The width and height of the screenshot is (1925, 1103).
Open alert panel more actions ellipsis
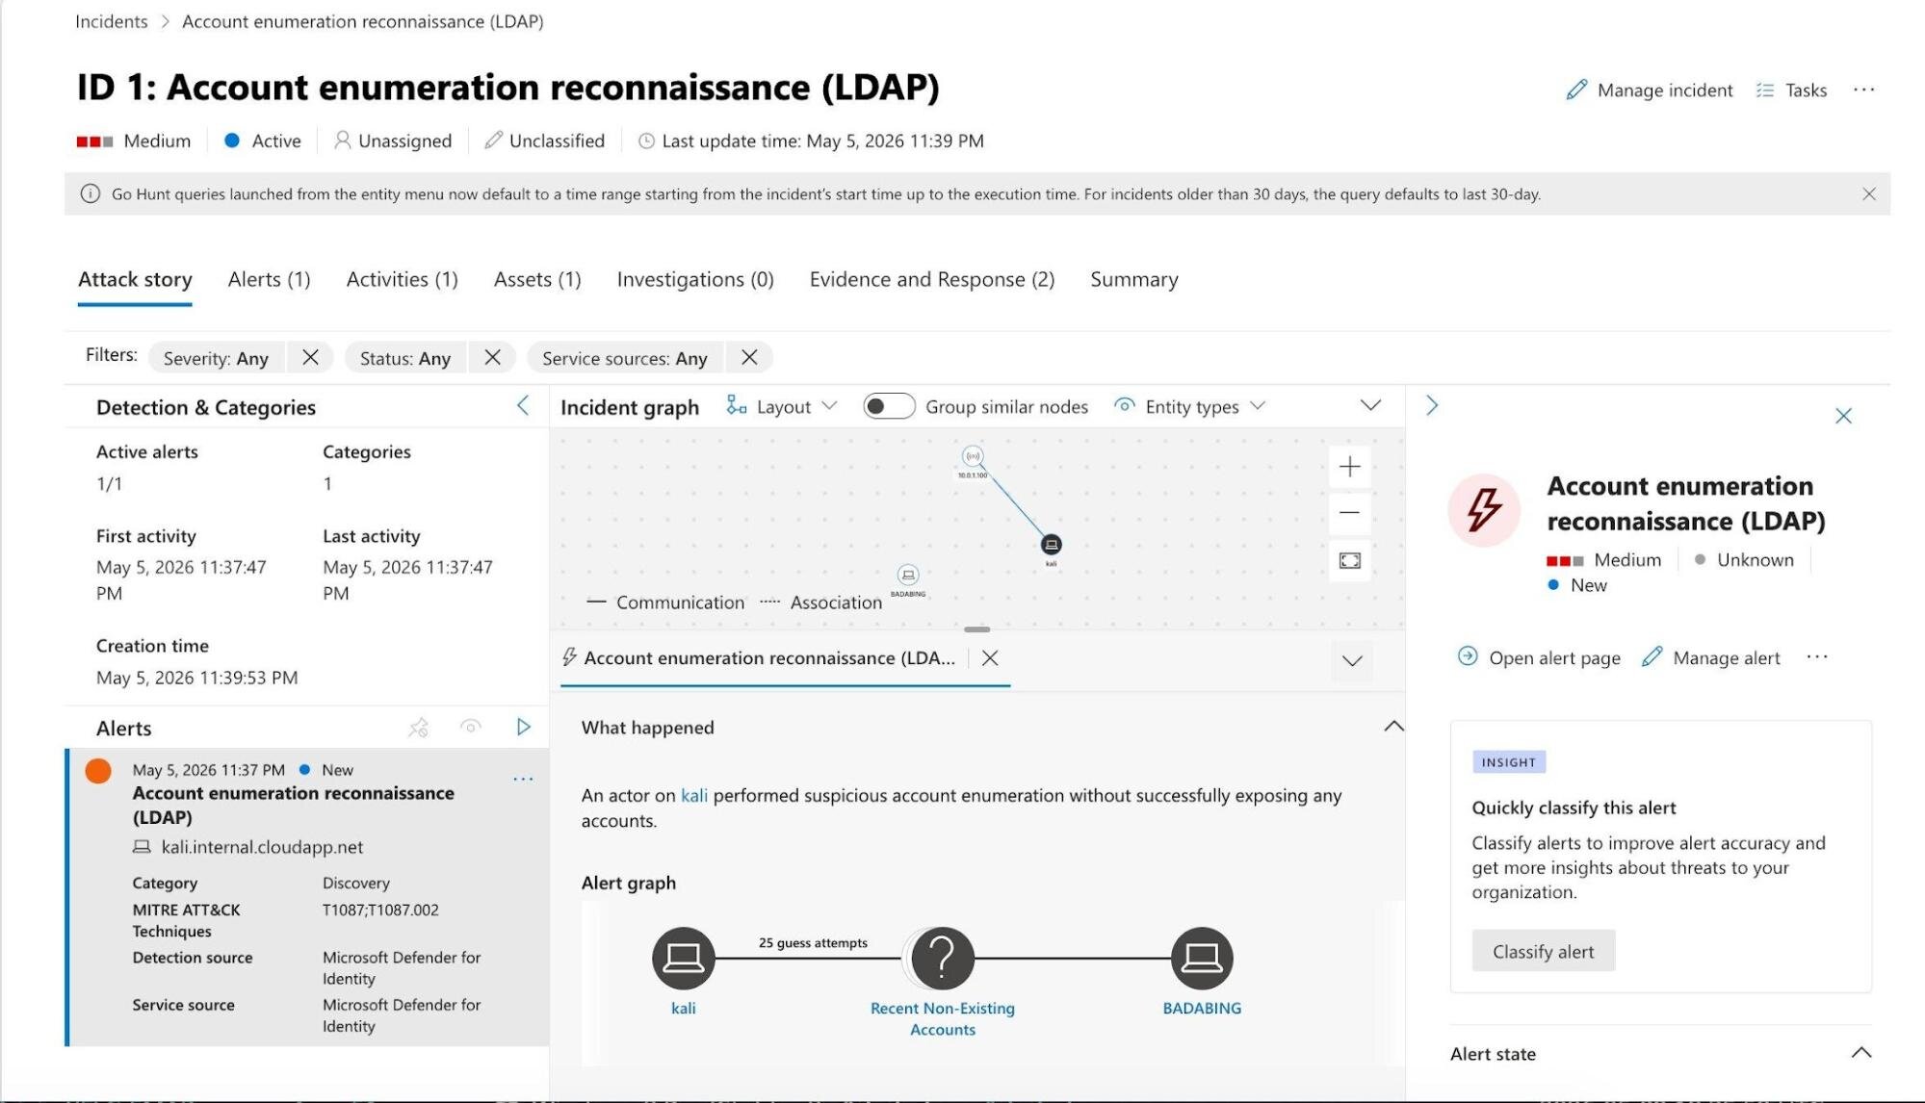[x=1816, y=656]
